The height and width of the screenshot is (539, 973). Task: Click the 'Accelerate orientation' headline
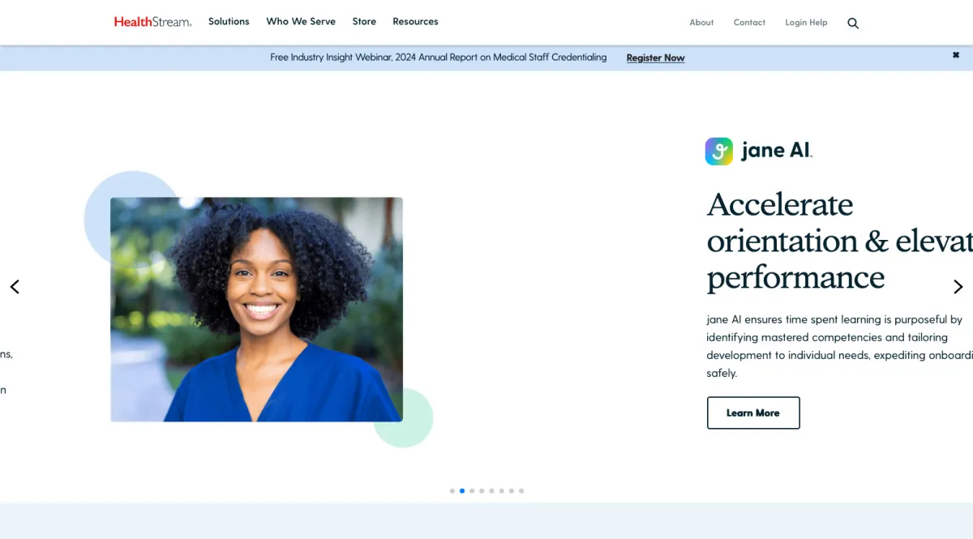tap(839, 241)
